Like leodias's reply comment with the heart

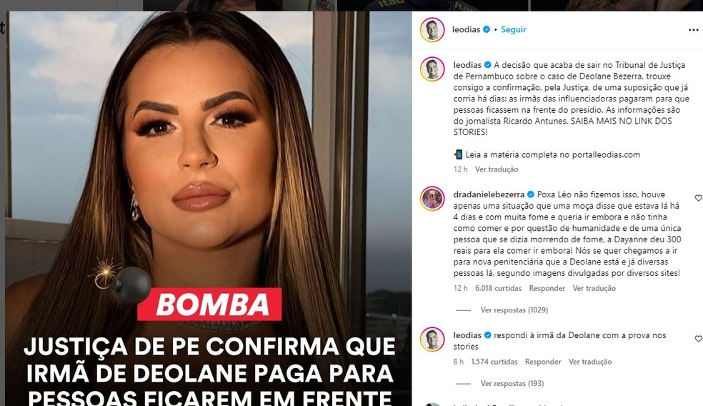pos(698,339)
